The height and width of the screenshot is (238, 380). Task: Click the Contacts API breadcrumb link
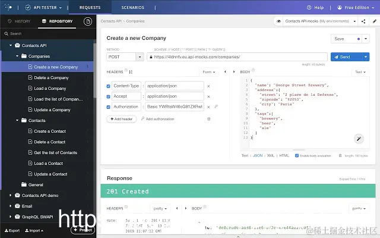click(111, 21)
